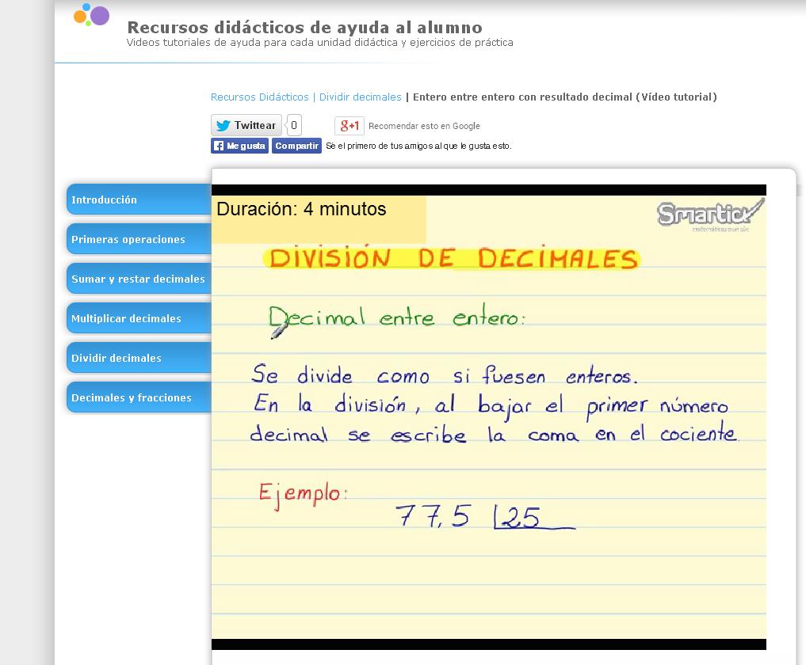Screen dimensions: 806x665
Task: Select Primeras operaciones in the sidebar
Action: tap(139, 239)
